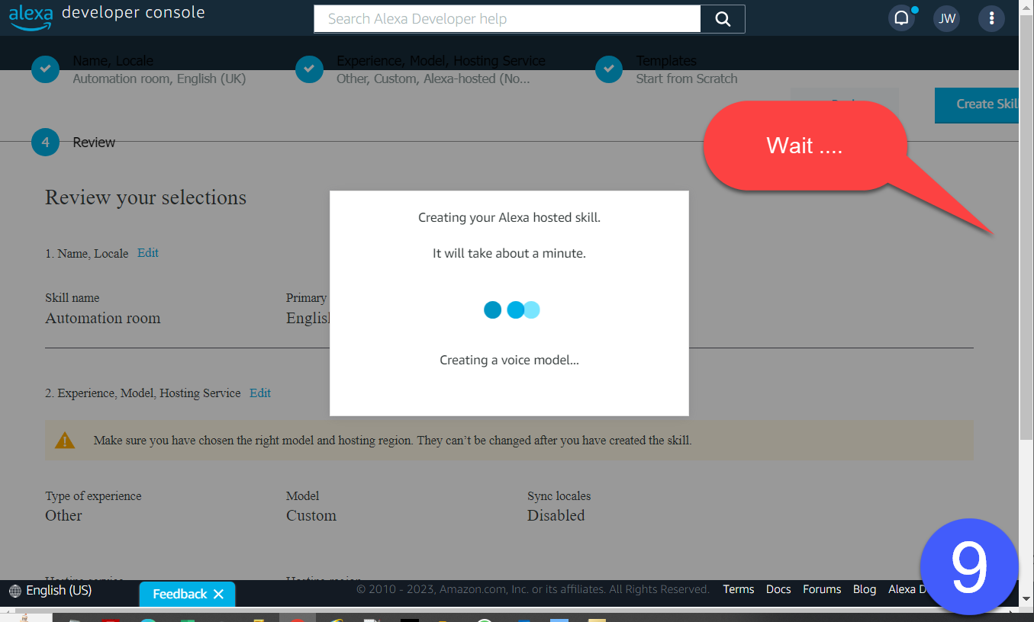Open the Forums footer link
The height and width of the screenshot is (622, 1034).
pos(822,589)
